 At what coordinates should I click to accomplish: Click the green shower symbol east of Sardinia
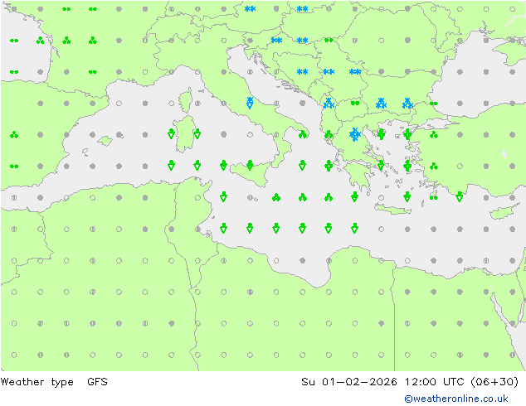197,134
